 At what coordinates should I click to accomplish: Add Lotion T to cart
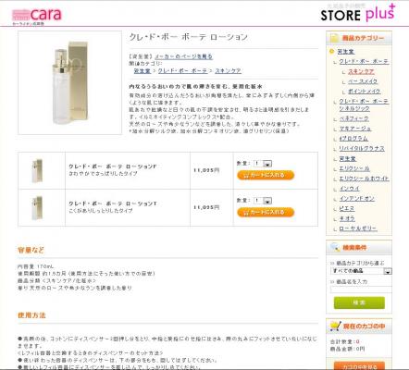click(x=266, y=212)
